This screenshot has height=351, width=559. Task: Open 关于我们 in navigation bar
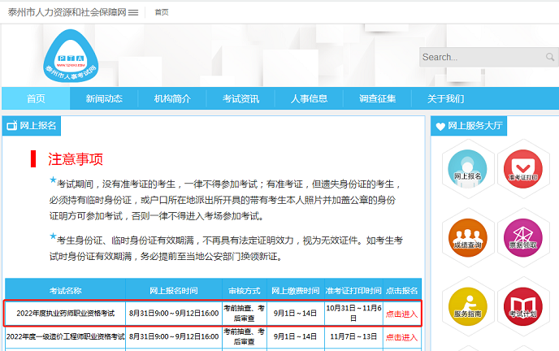click(x=446, y=99)
